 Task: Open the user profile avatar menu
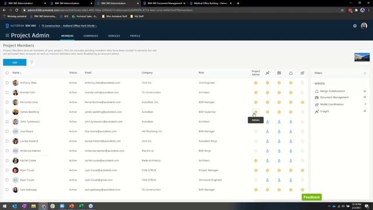(x=364, y=26)
